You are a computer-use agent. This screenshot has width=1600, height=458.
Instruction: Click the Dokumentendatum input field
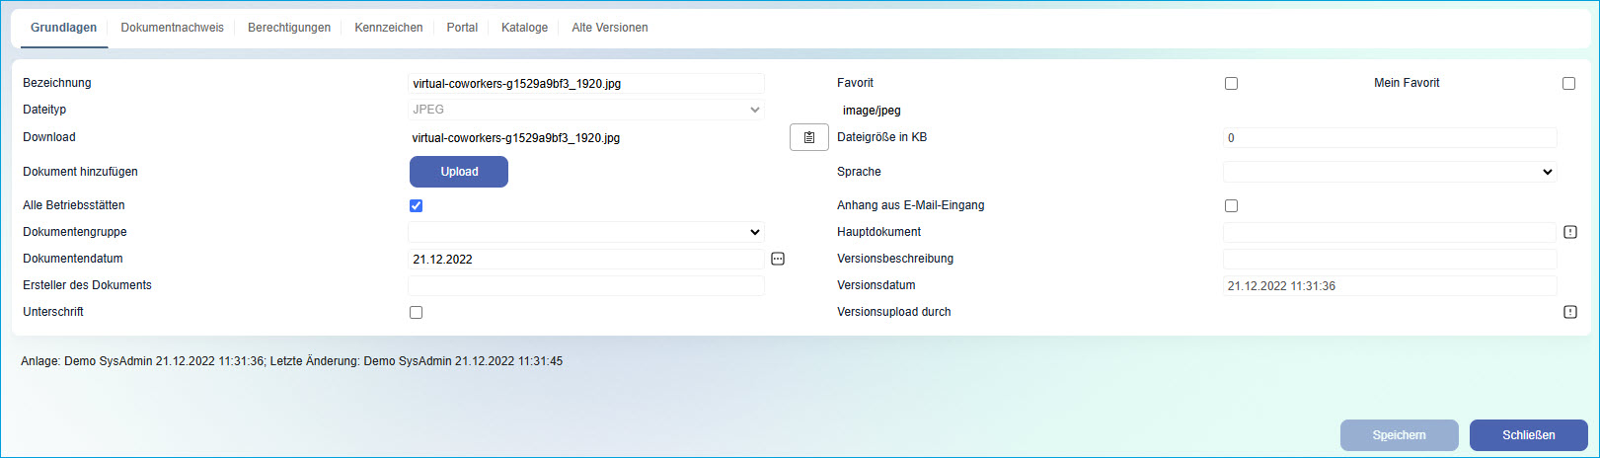(x=586, y=260)
